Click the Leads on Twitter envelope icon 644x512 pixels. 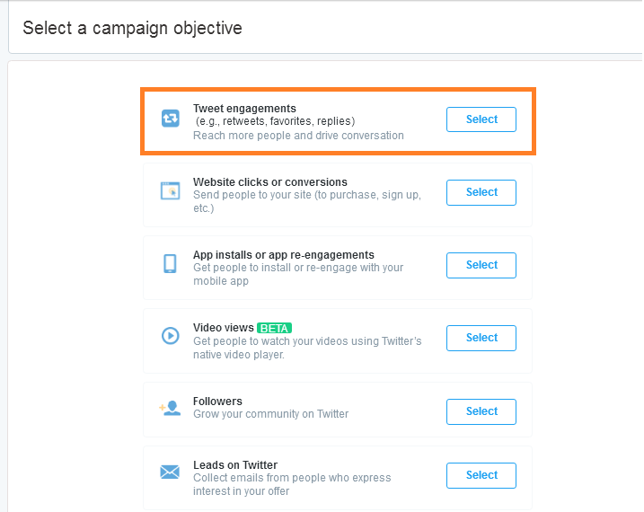(x=170, y=472)
